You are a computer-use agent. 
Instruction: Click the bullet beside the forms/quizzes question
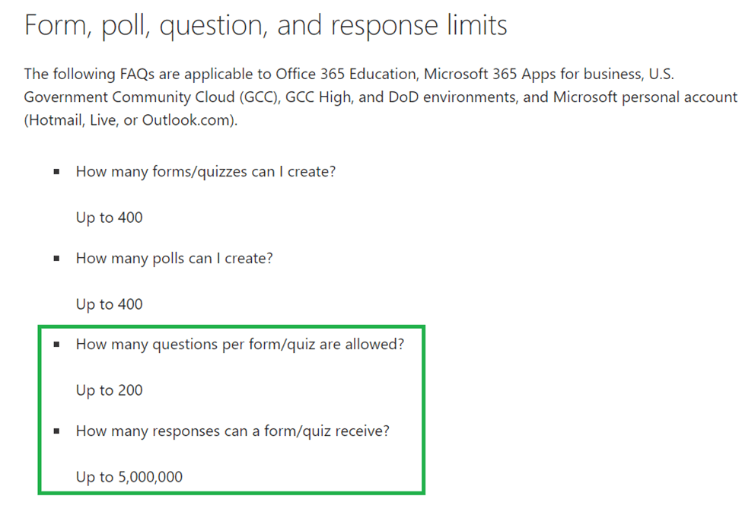tap(57, 172)
